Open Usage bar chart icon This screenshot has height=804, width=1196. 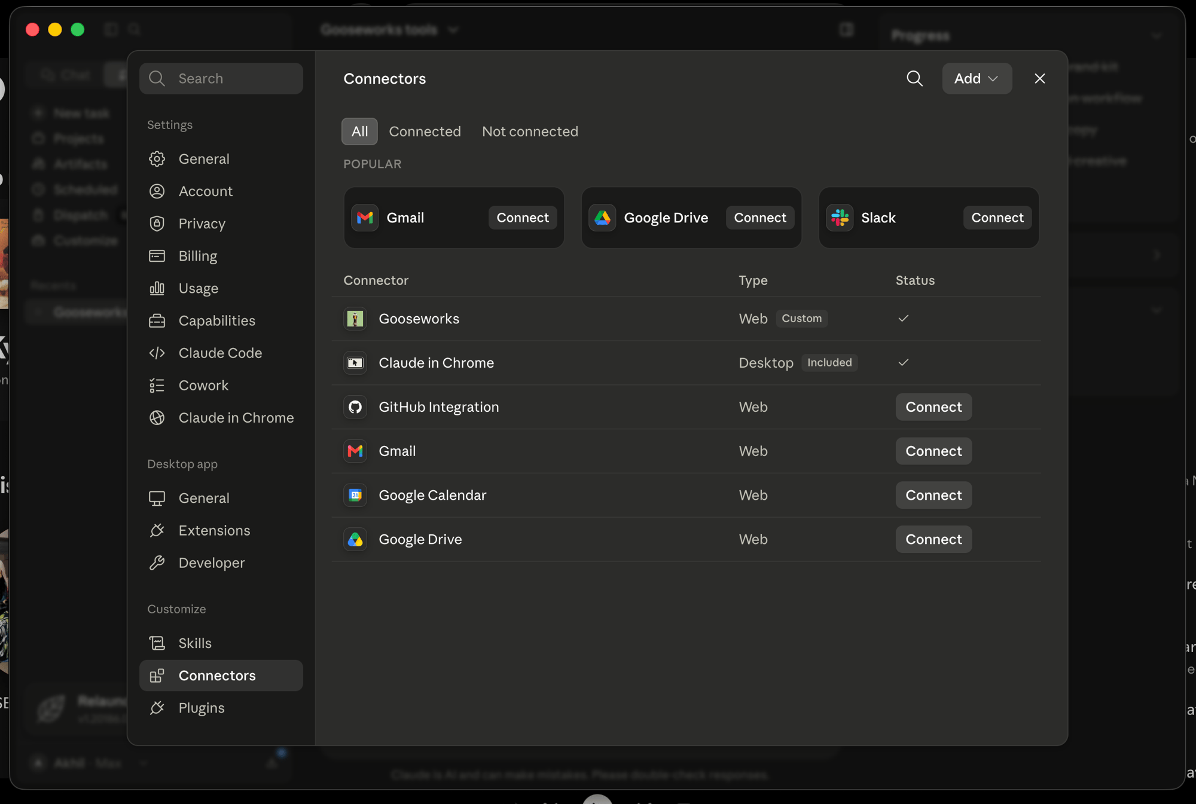tap(157, 288)
